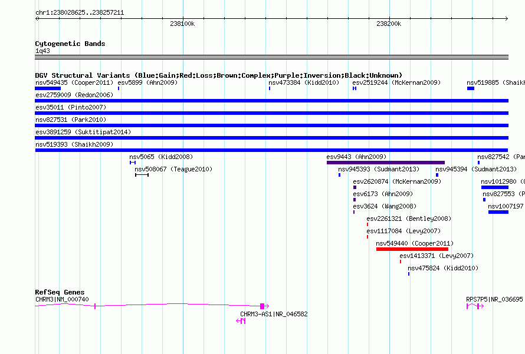Click the esv1413371 (Levy2007) label
Image resolution: width=525 pixels, height=354 pixels.
coord(437,256)
